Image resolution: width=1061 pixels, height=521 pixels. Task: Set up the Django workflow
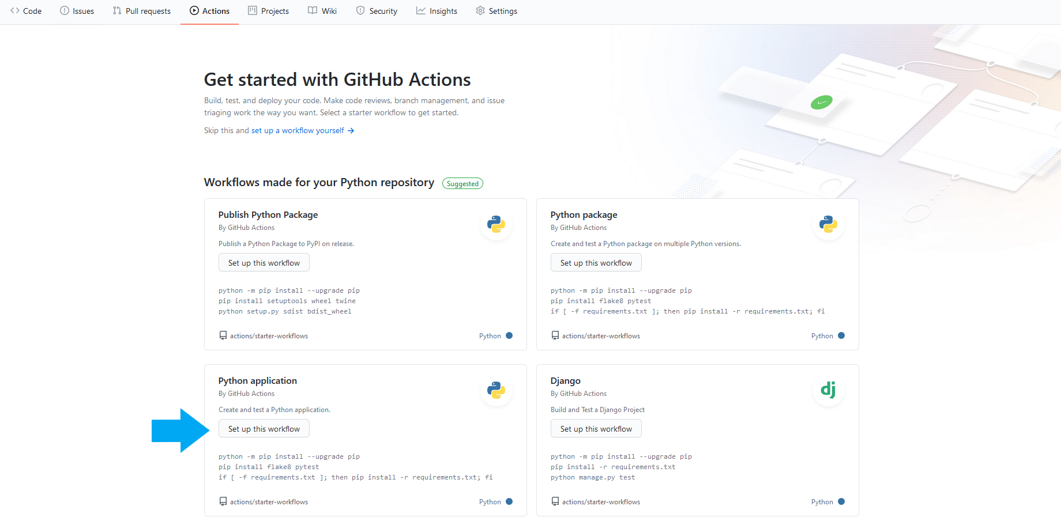coord(596,429)
